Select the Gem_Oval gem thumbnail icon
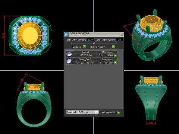The width and height of the screenshot is (179, 134). [x=69, y=61]
